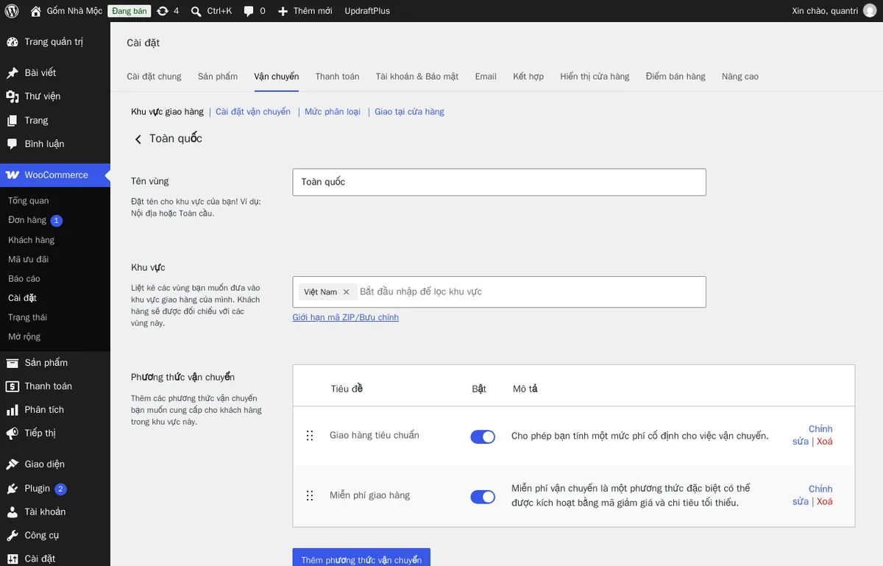This screenshot has width=883, height=566.
Task: Switch to the Kết hợp tab
Action: point(528,77)
